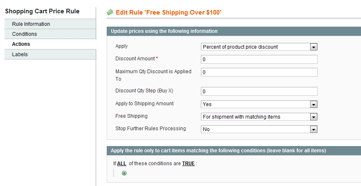Click the Maximum Qty Discount input field

pyautogui.click(x=259, y=72)
